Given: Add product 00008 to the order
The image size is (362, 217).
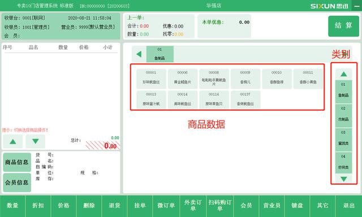Looking at the screenshot, I should point(214,79).
